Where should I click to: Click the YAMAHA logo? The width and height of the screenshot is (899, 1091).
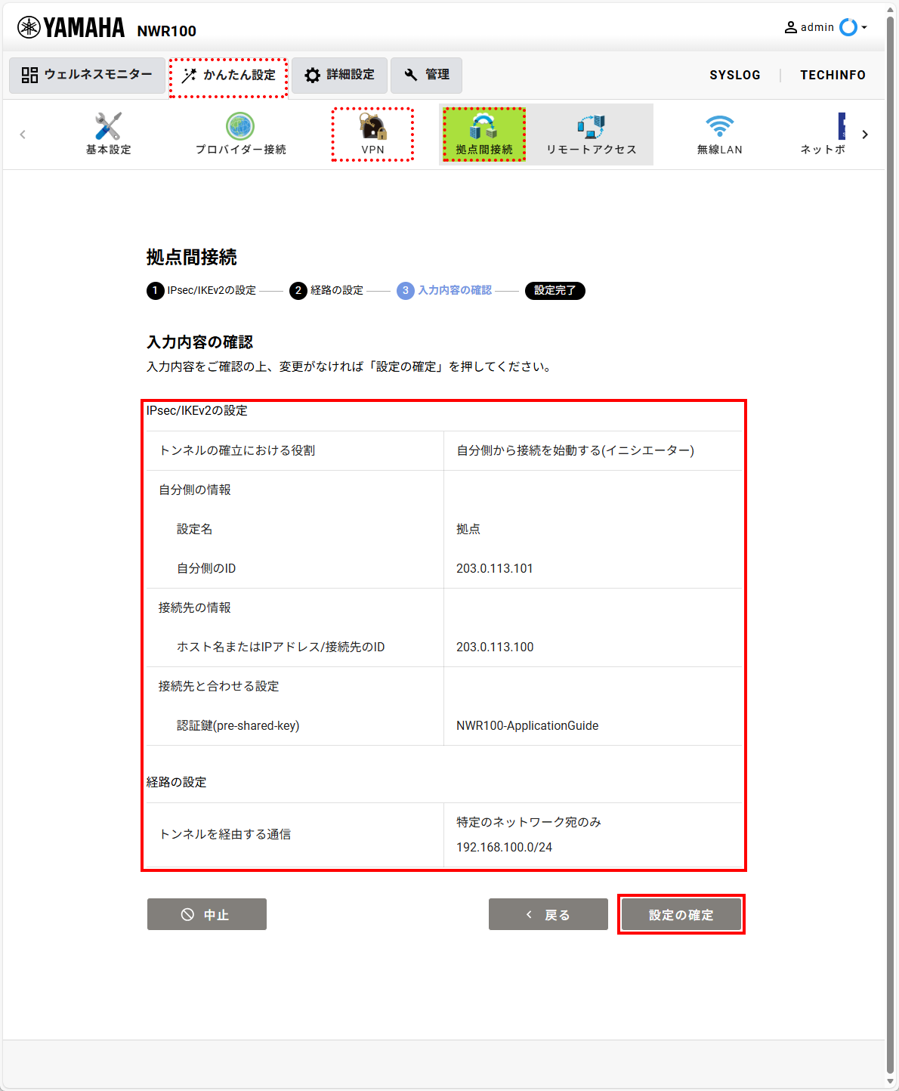(x=71, y=28)
